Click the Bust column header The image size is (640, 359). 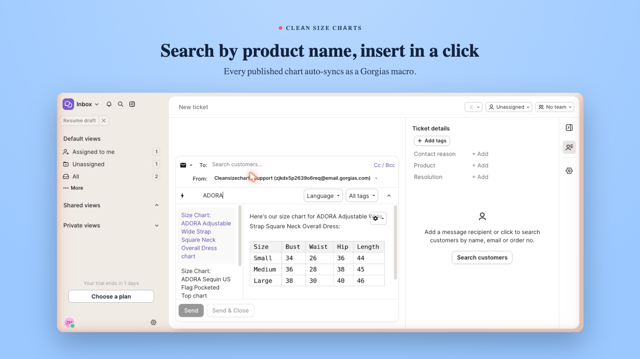point(293,247)
